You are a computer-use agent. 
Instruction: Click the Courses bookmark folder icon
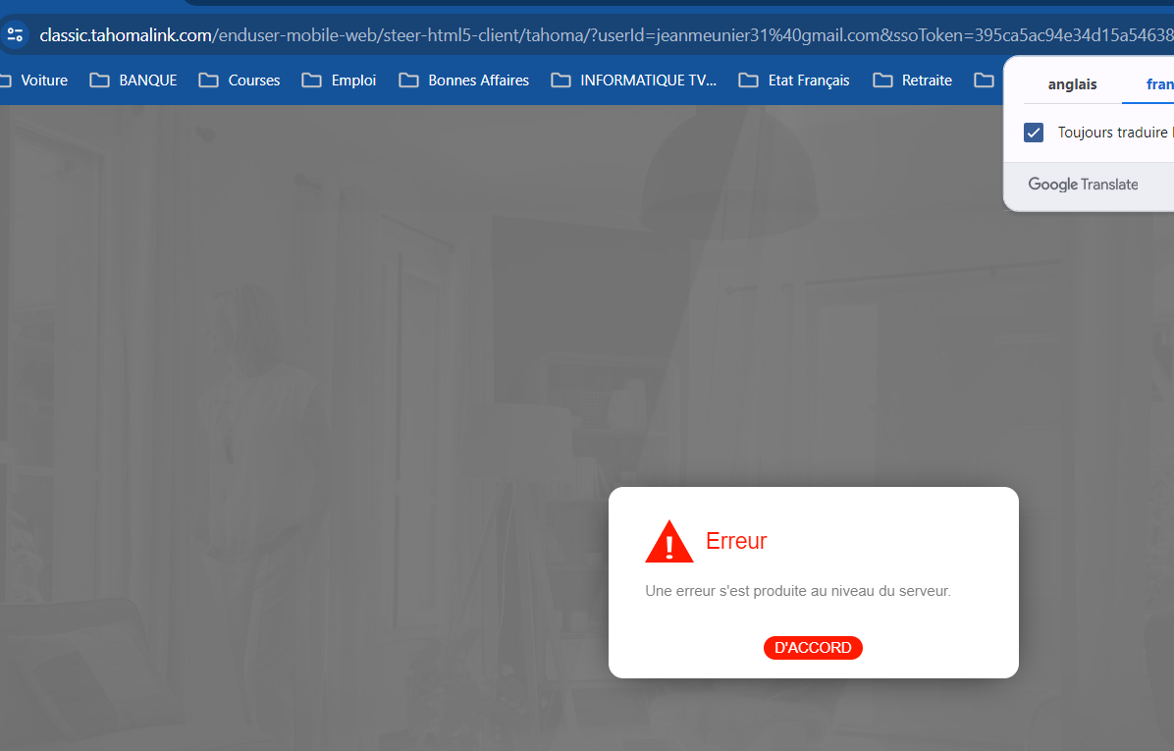208,80
